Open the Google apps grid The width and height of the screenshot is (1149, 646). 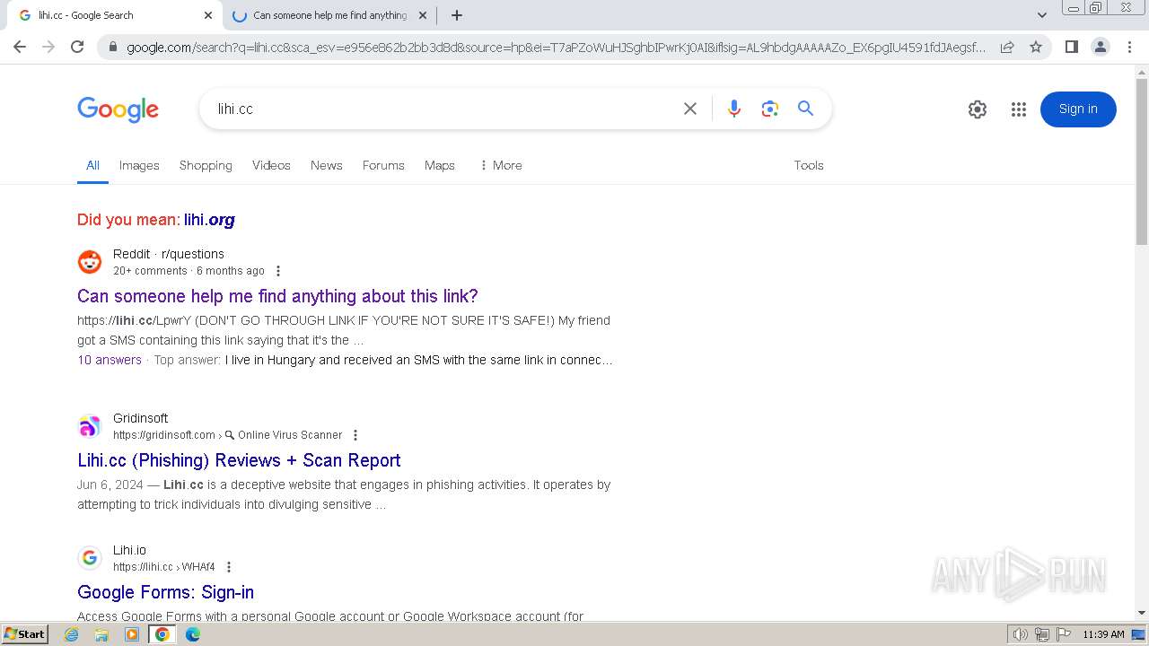pyautogui.click(x=1018, y=109)
